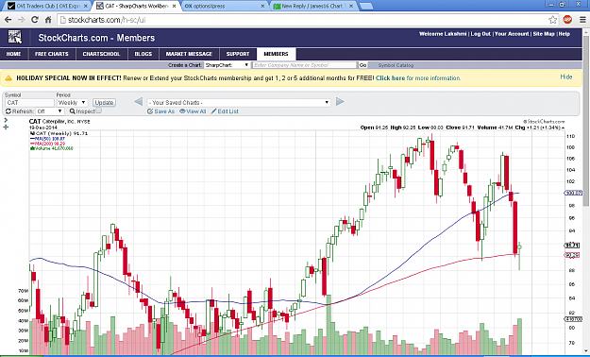Follow the Click here holiday special link

pyautogui.click(x=390, y=78)
